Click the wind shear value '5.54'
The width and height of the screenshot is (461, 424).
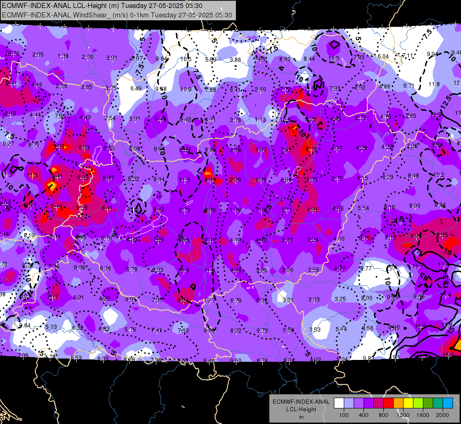pyautogui.click(x=364, y=208)
